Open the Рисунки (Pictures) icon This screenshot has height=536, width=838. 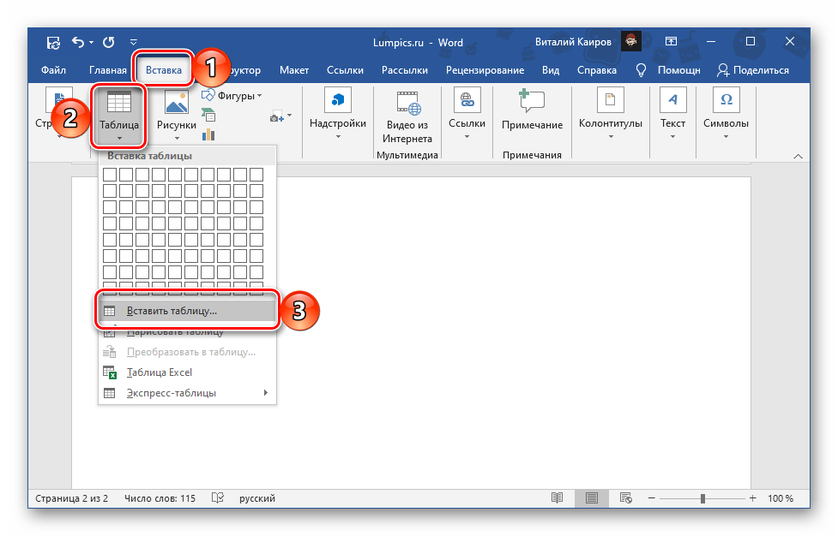(x=176, y=113)
